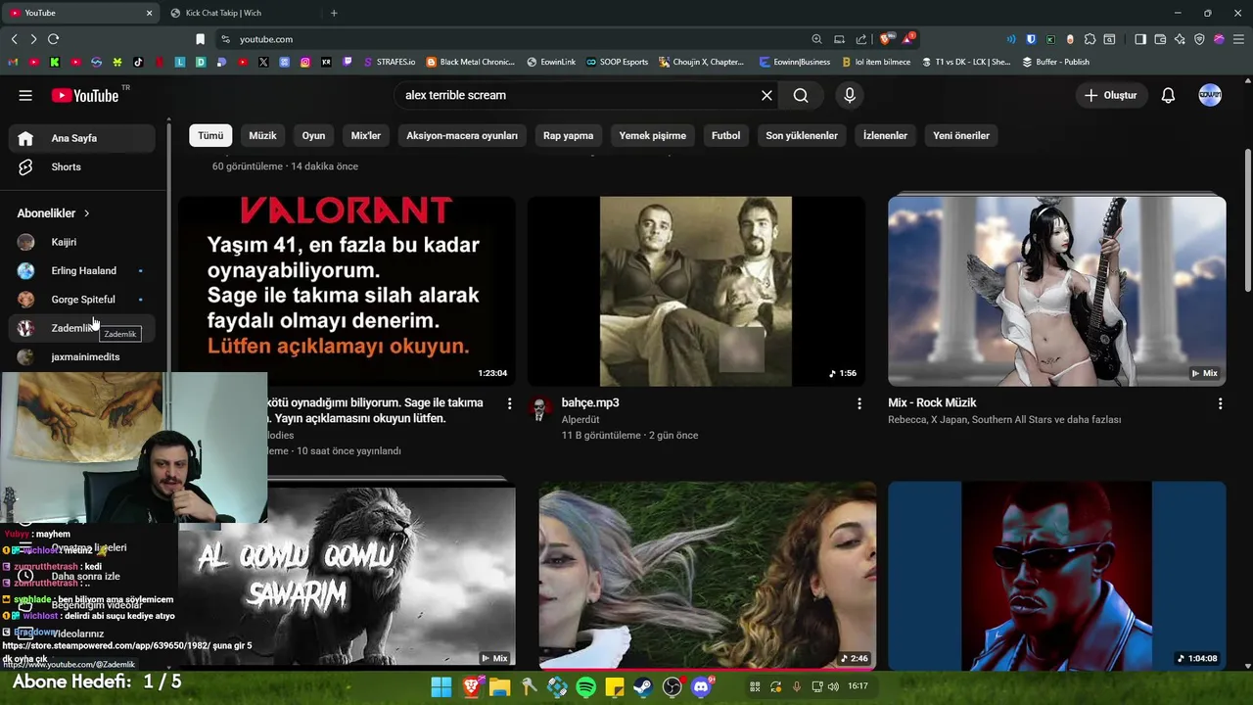Open Ana Sayfa in sidebar
This screenshot has height=705, width=1253.
click(x=82, y=138)
